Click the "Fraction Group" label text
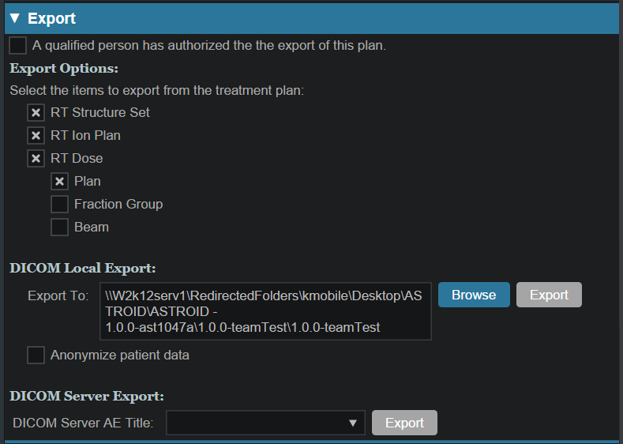 pyautogui.click(x=118, y=205)
